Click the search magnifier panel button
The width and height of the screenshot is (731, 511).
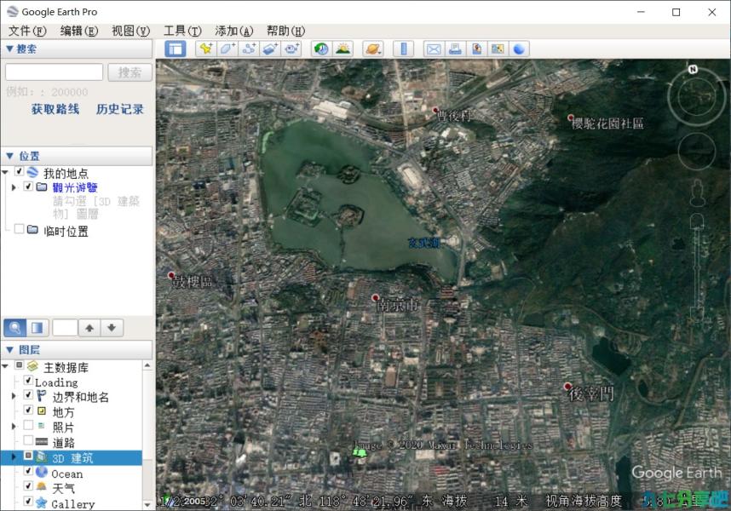click(x=15, y=328)
